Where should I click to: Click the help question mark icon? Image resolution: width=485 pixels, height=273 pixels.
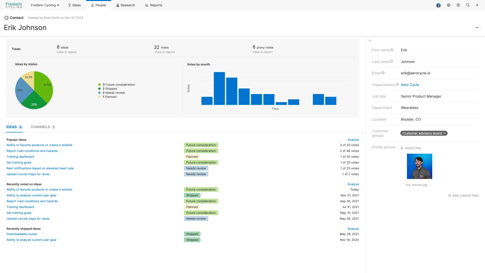coord(458,5)
